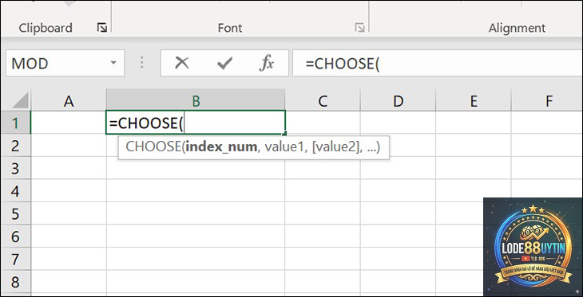The height and width of the screenshot is (297, 583).
Task: Select column B header
Action: coord(196,101)
